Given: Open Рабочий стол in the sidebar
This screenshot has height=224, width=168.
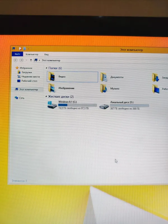Looking at the screenshot, I should (29, 81).
